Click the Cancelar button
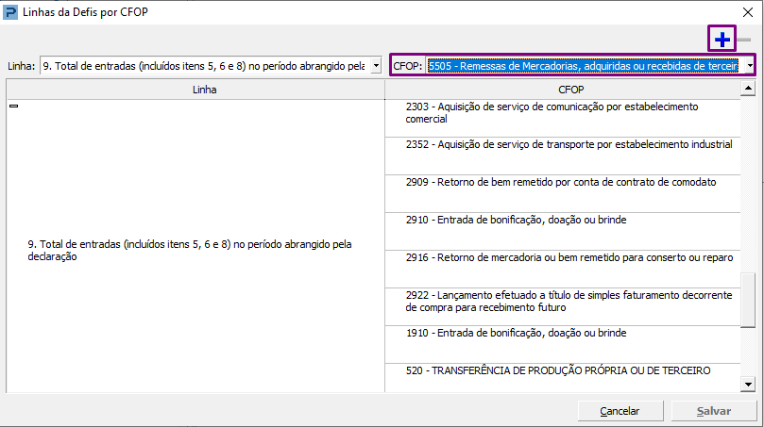Image resolution: width=764 pixels, height=427 pixels. pos(620,411)
